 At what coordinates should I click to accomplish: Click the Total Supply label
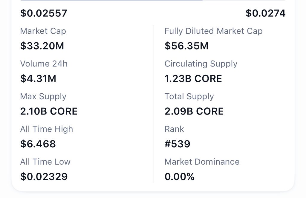point(189,97)
